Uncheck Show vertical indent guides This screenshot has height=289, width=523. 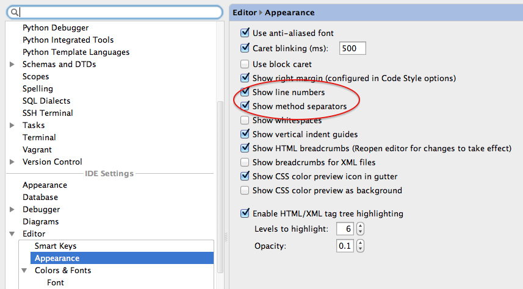point(245,134)
